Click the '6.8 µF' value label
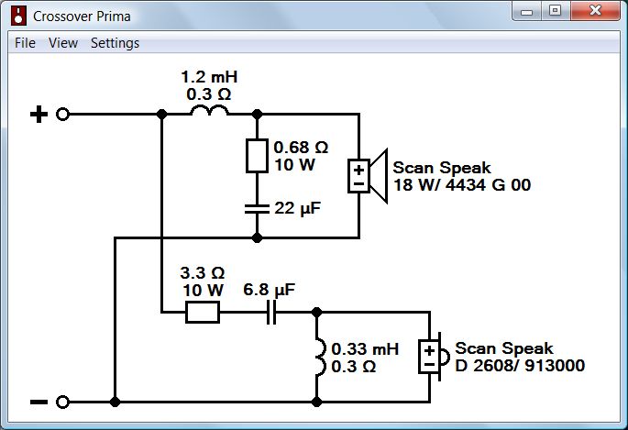The width and height of the screenshot is (628, 430). 270,290
